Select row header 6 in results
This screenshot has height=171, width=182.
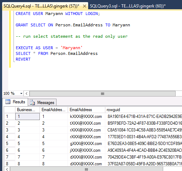pos(10,150)
